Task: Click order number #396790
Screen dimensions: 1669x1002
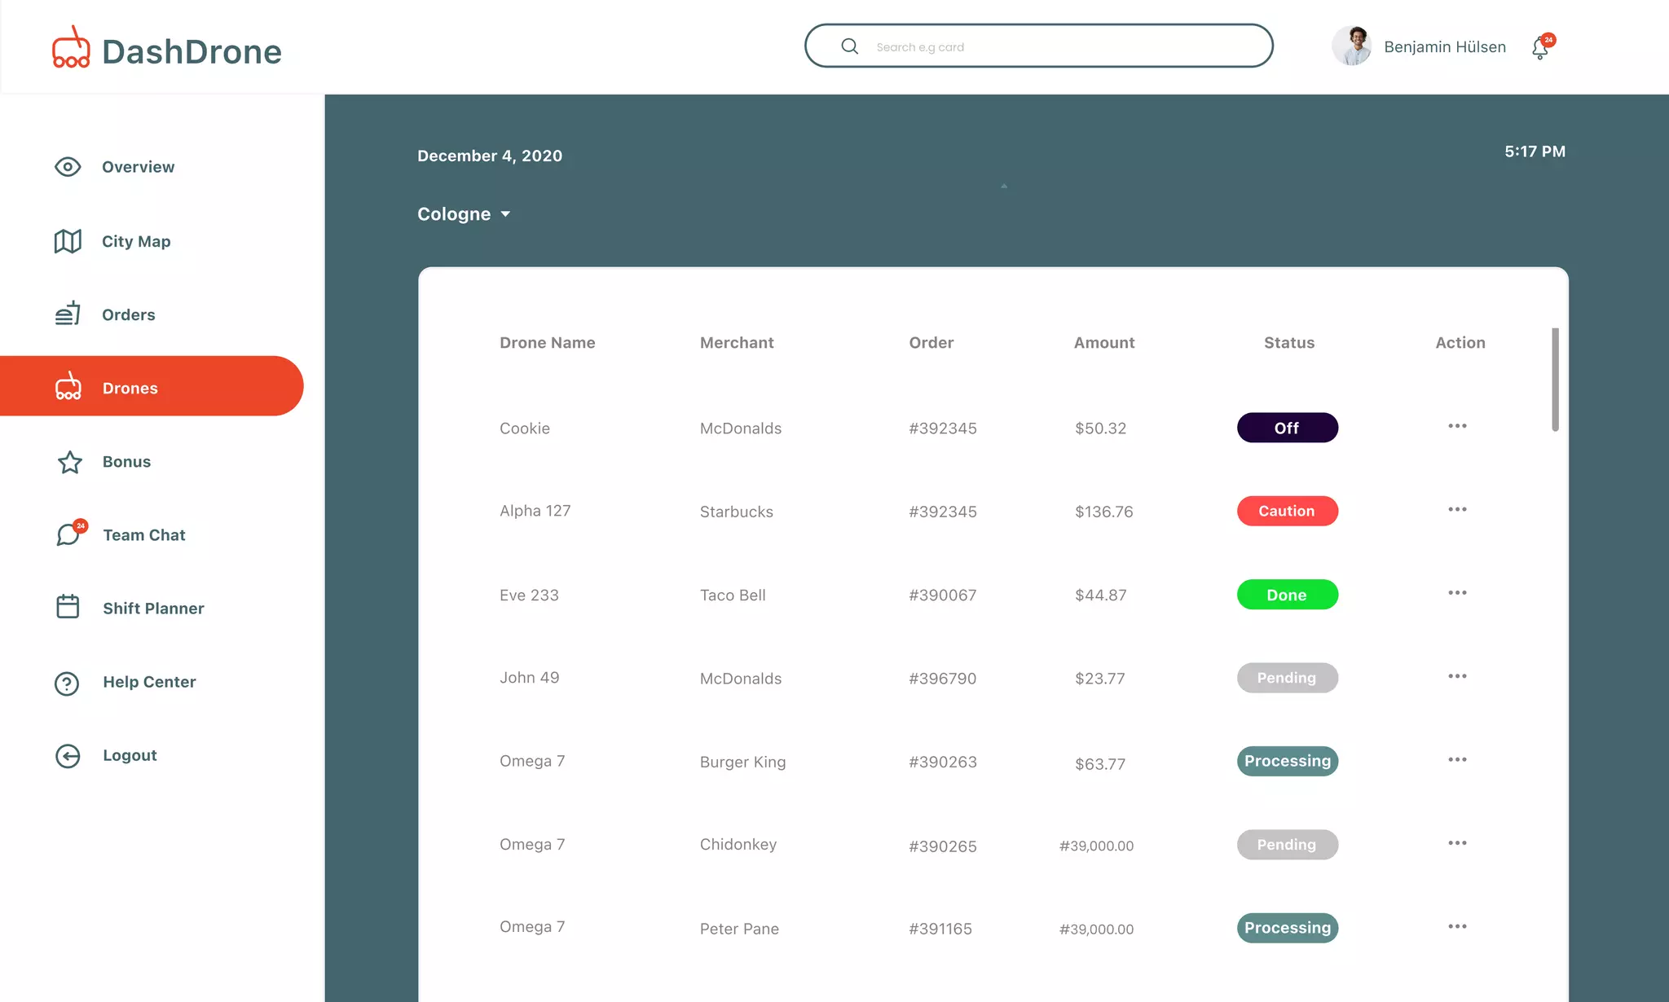Action: [943, 679]
